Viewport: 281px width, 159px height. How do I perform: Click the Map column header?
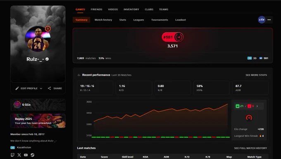tap(229, 157)
